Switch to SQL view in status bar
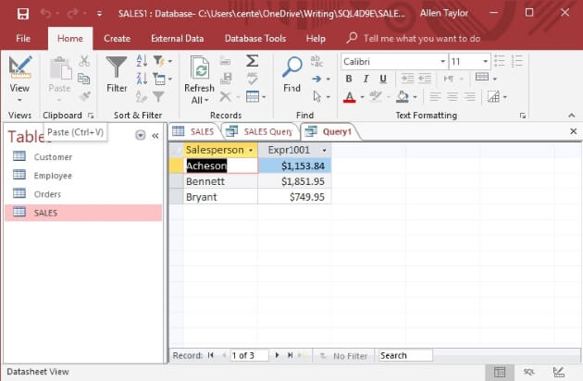Screen dimensions: 583x381 528,372
